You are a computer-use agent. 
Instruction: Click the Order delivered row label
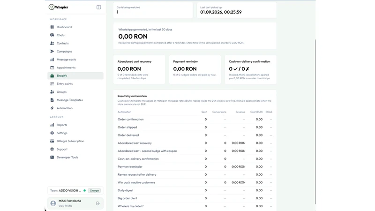tap(128, 135)
